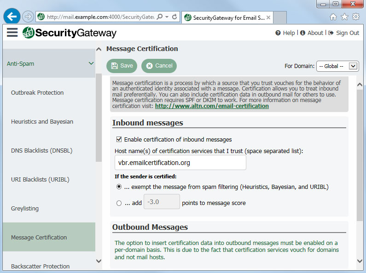Open URI Blacklists (URIBL) page

point(40,180)
